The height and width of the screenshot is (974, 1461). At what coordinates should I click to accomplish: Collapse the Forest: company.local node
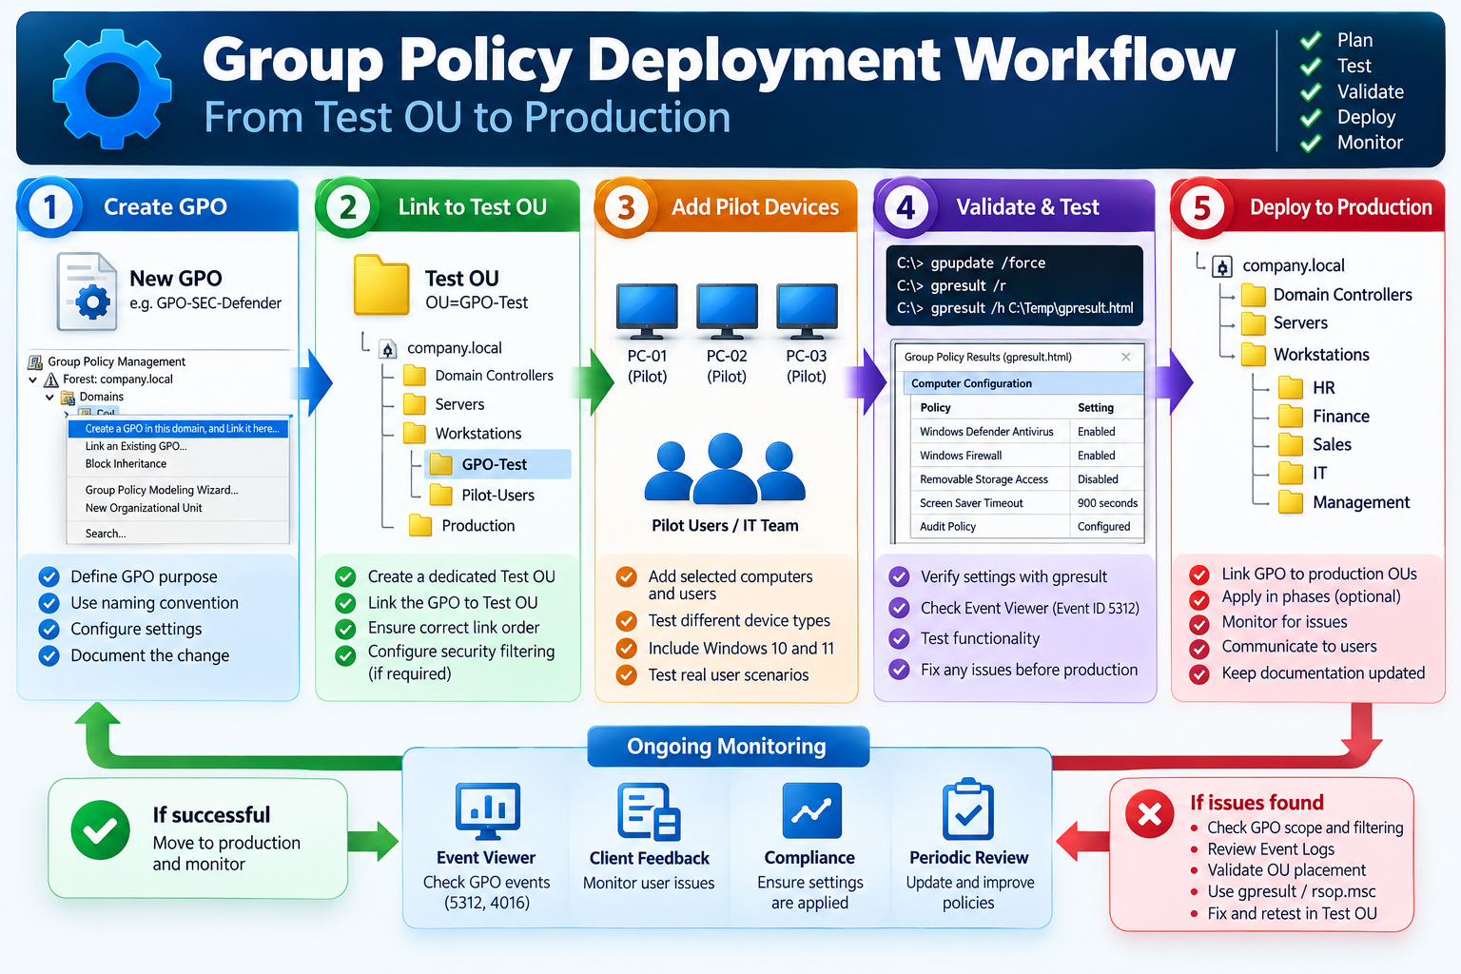(x=33, y=380)
